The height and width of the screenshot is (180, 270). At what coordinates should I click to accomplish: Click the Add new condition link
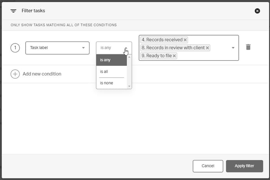click(42, 74)
